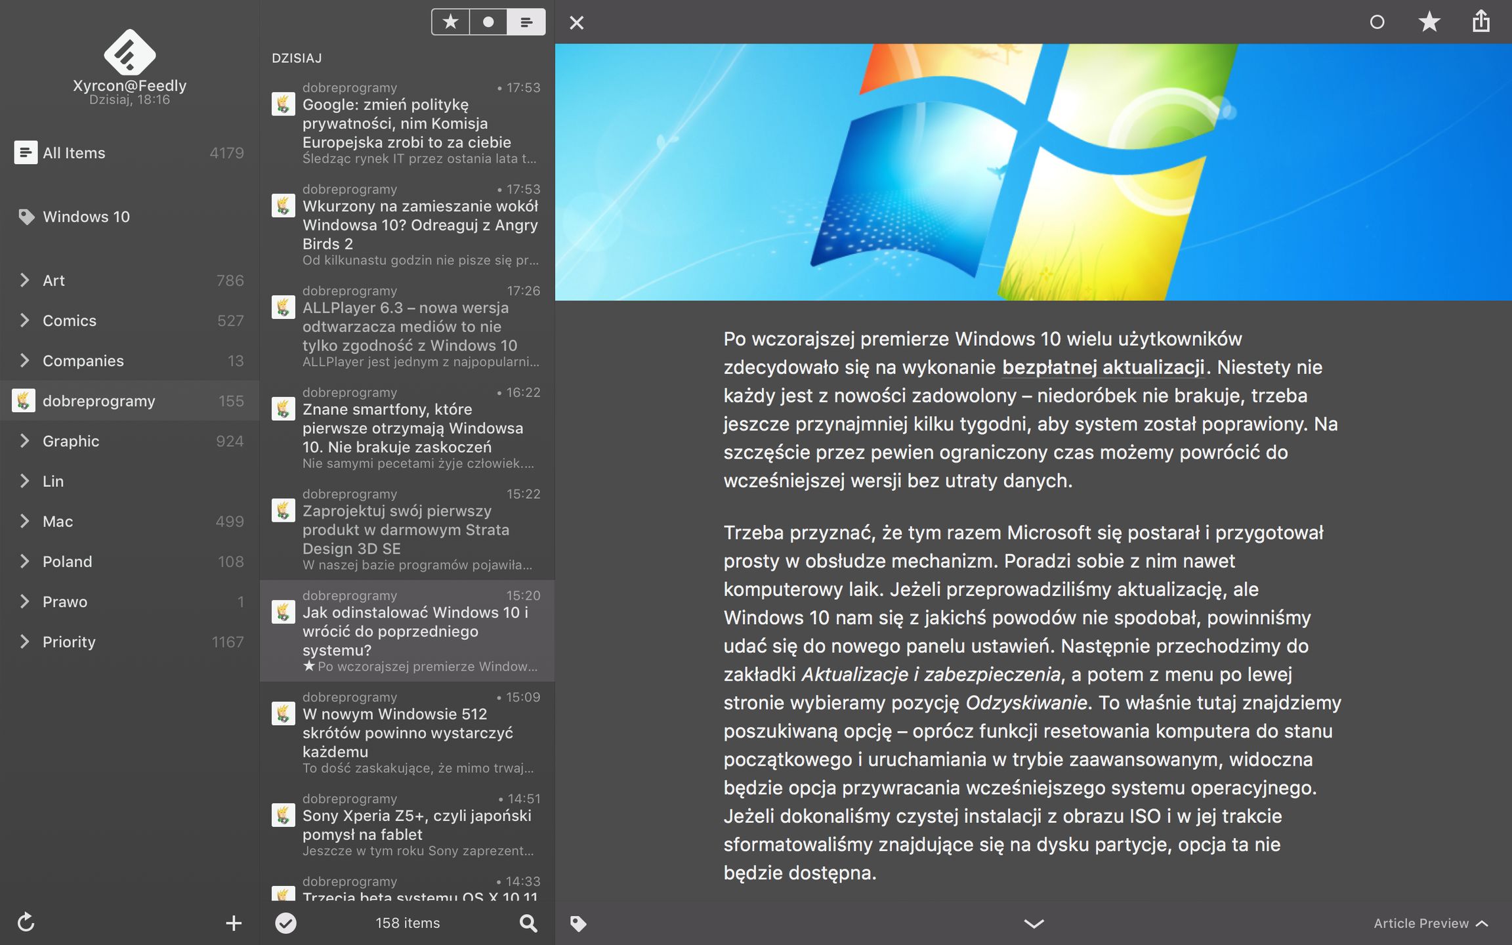
Task: Show unread items filter
Action: click(488, 22)
